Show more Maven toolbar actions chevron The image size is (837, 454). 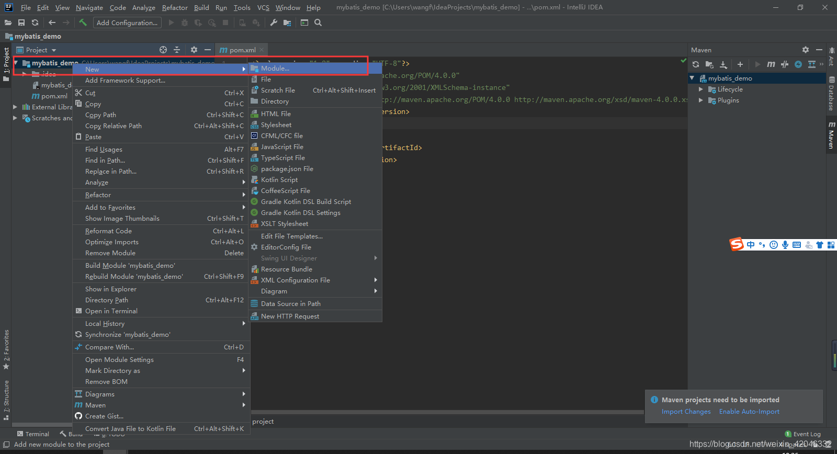click(821, 64)
